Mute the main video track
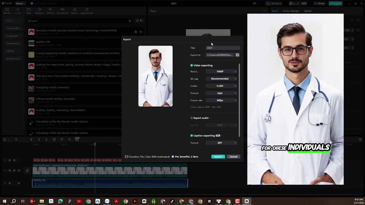Image resolution: width=365 pixels, height=205 pixels. click(19, 171)
